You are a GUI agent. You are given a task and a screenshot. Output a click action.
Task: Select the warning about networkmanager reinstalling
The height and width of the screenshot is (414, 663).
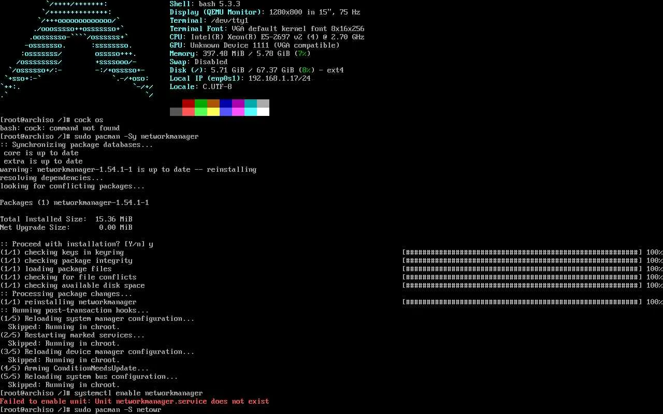click(128, 170)
